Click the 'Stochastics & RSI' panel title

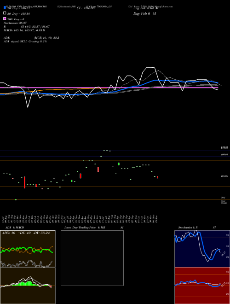click(x=197, y=228)
